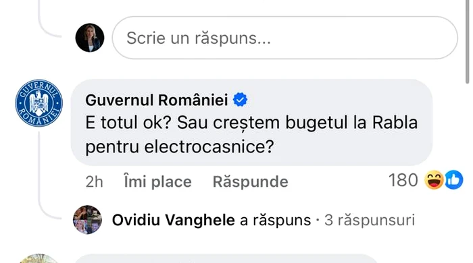Click the reply box user avatar
Screen dimensions: 473x263
click(x=90, y=38)
